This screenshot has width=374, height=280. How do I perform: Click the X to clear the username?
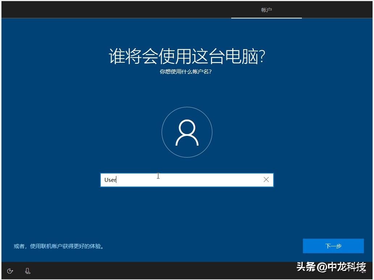(266, 180)
